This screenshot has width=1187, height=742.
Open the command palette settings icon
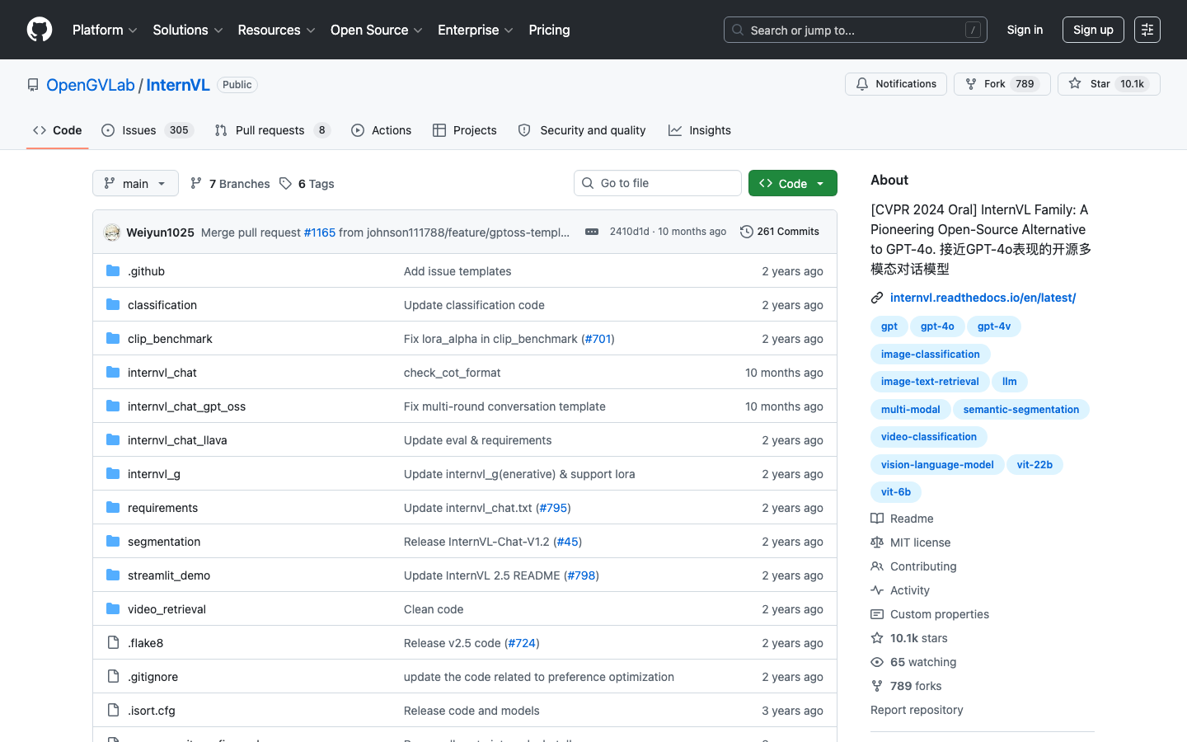click(x=1147, y=30)
